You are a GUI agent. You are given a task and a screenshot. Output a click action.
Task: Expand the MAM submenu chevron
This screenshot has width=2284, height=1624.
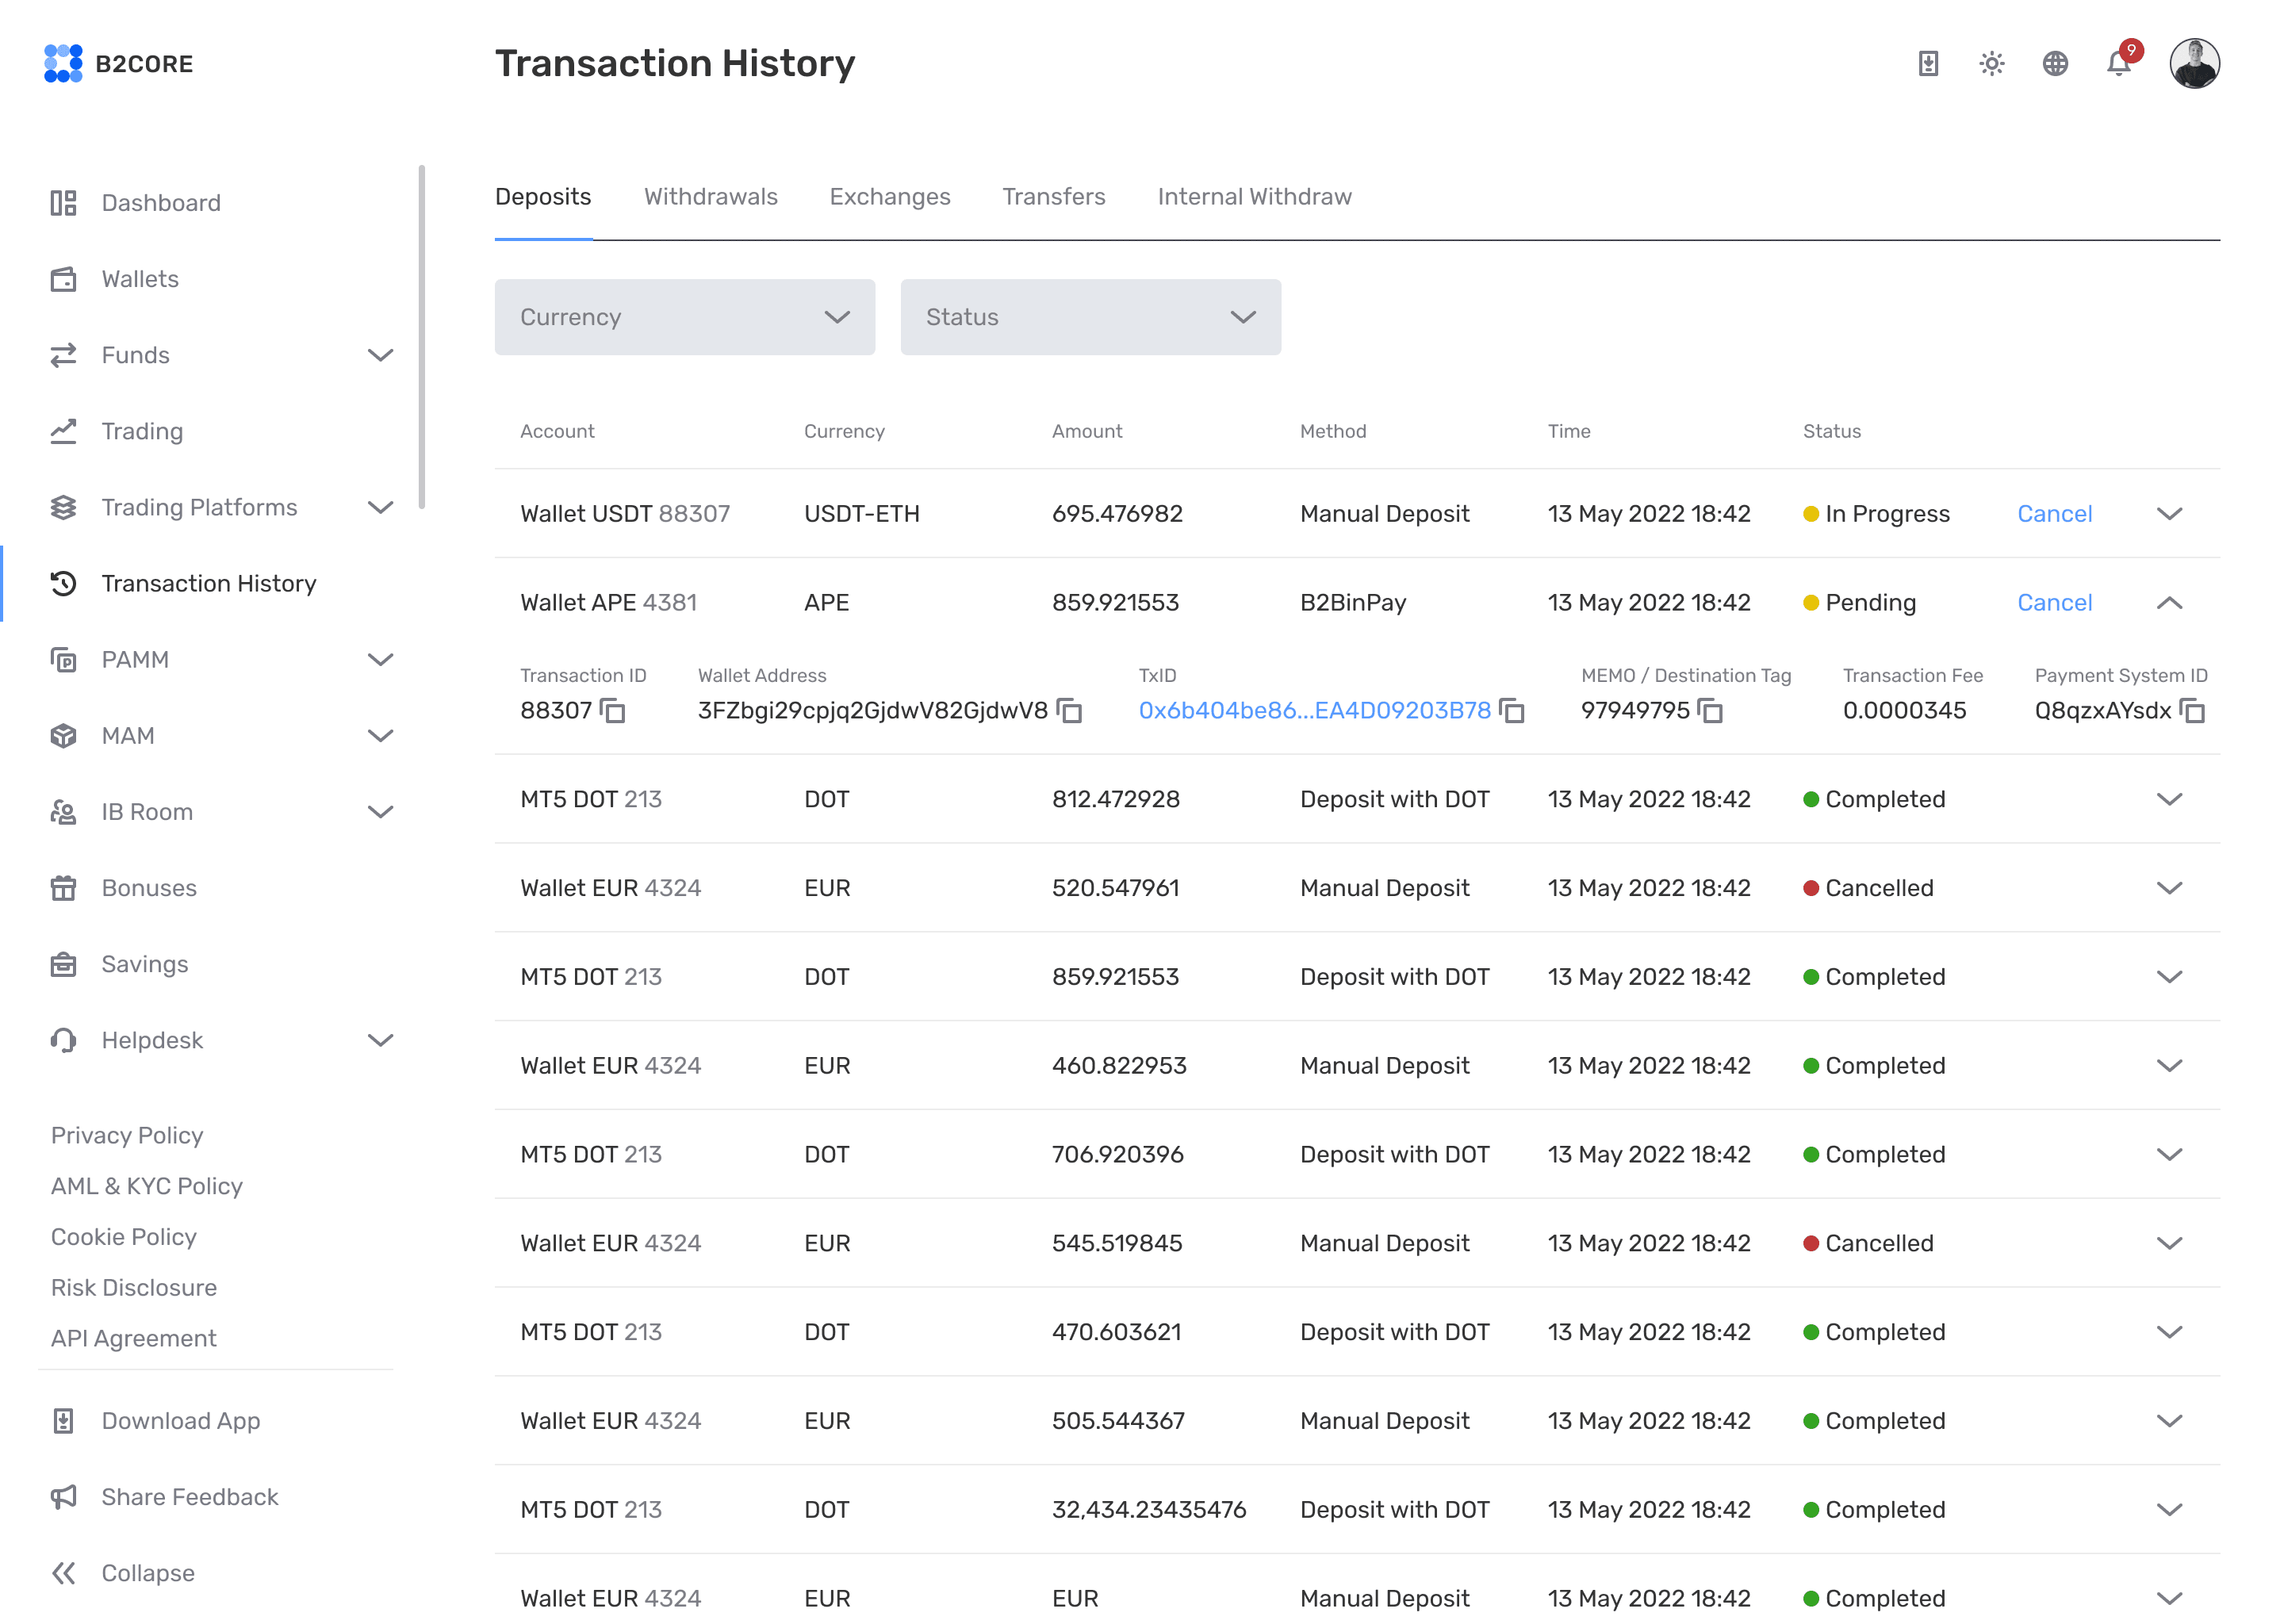(380, 736)
